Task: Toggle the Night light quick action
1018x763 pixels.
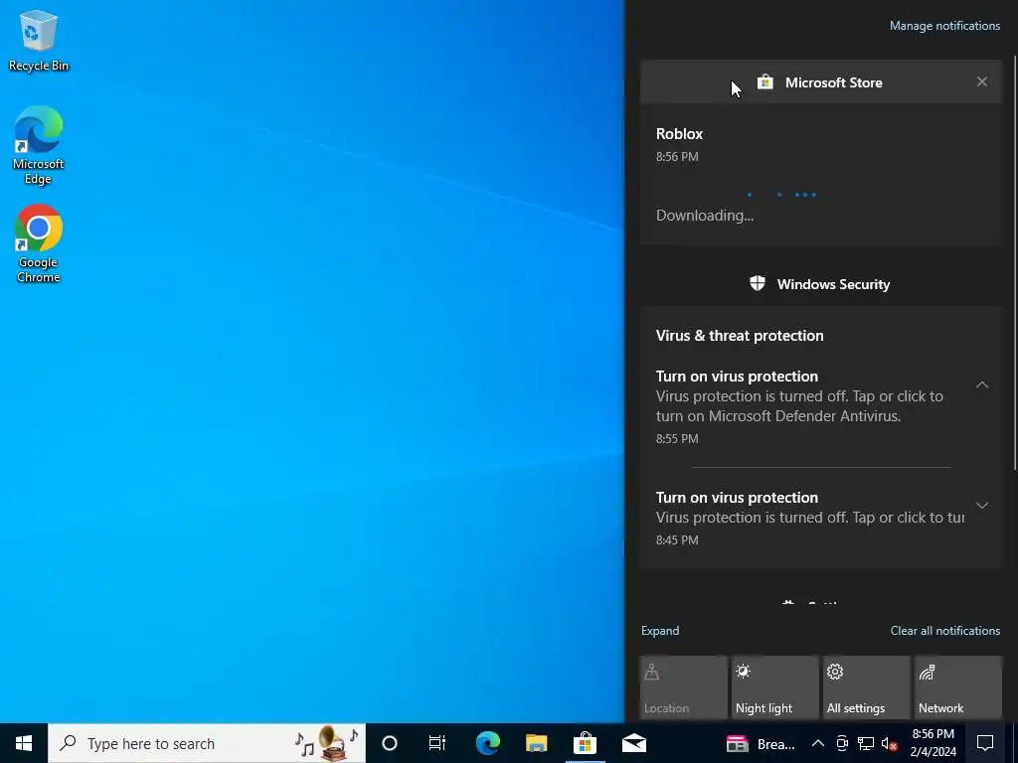Action: (774, 687)
